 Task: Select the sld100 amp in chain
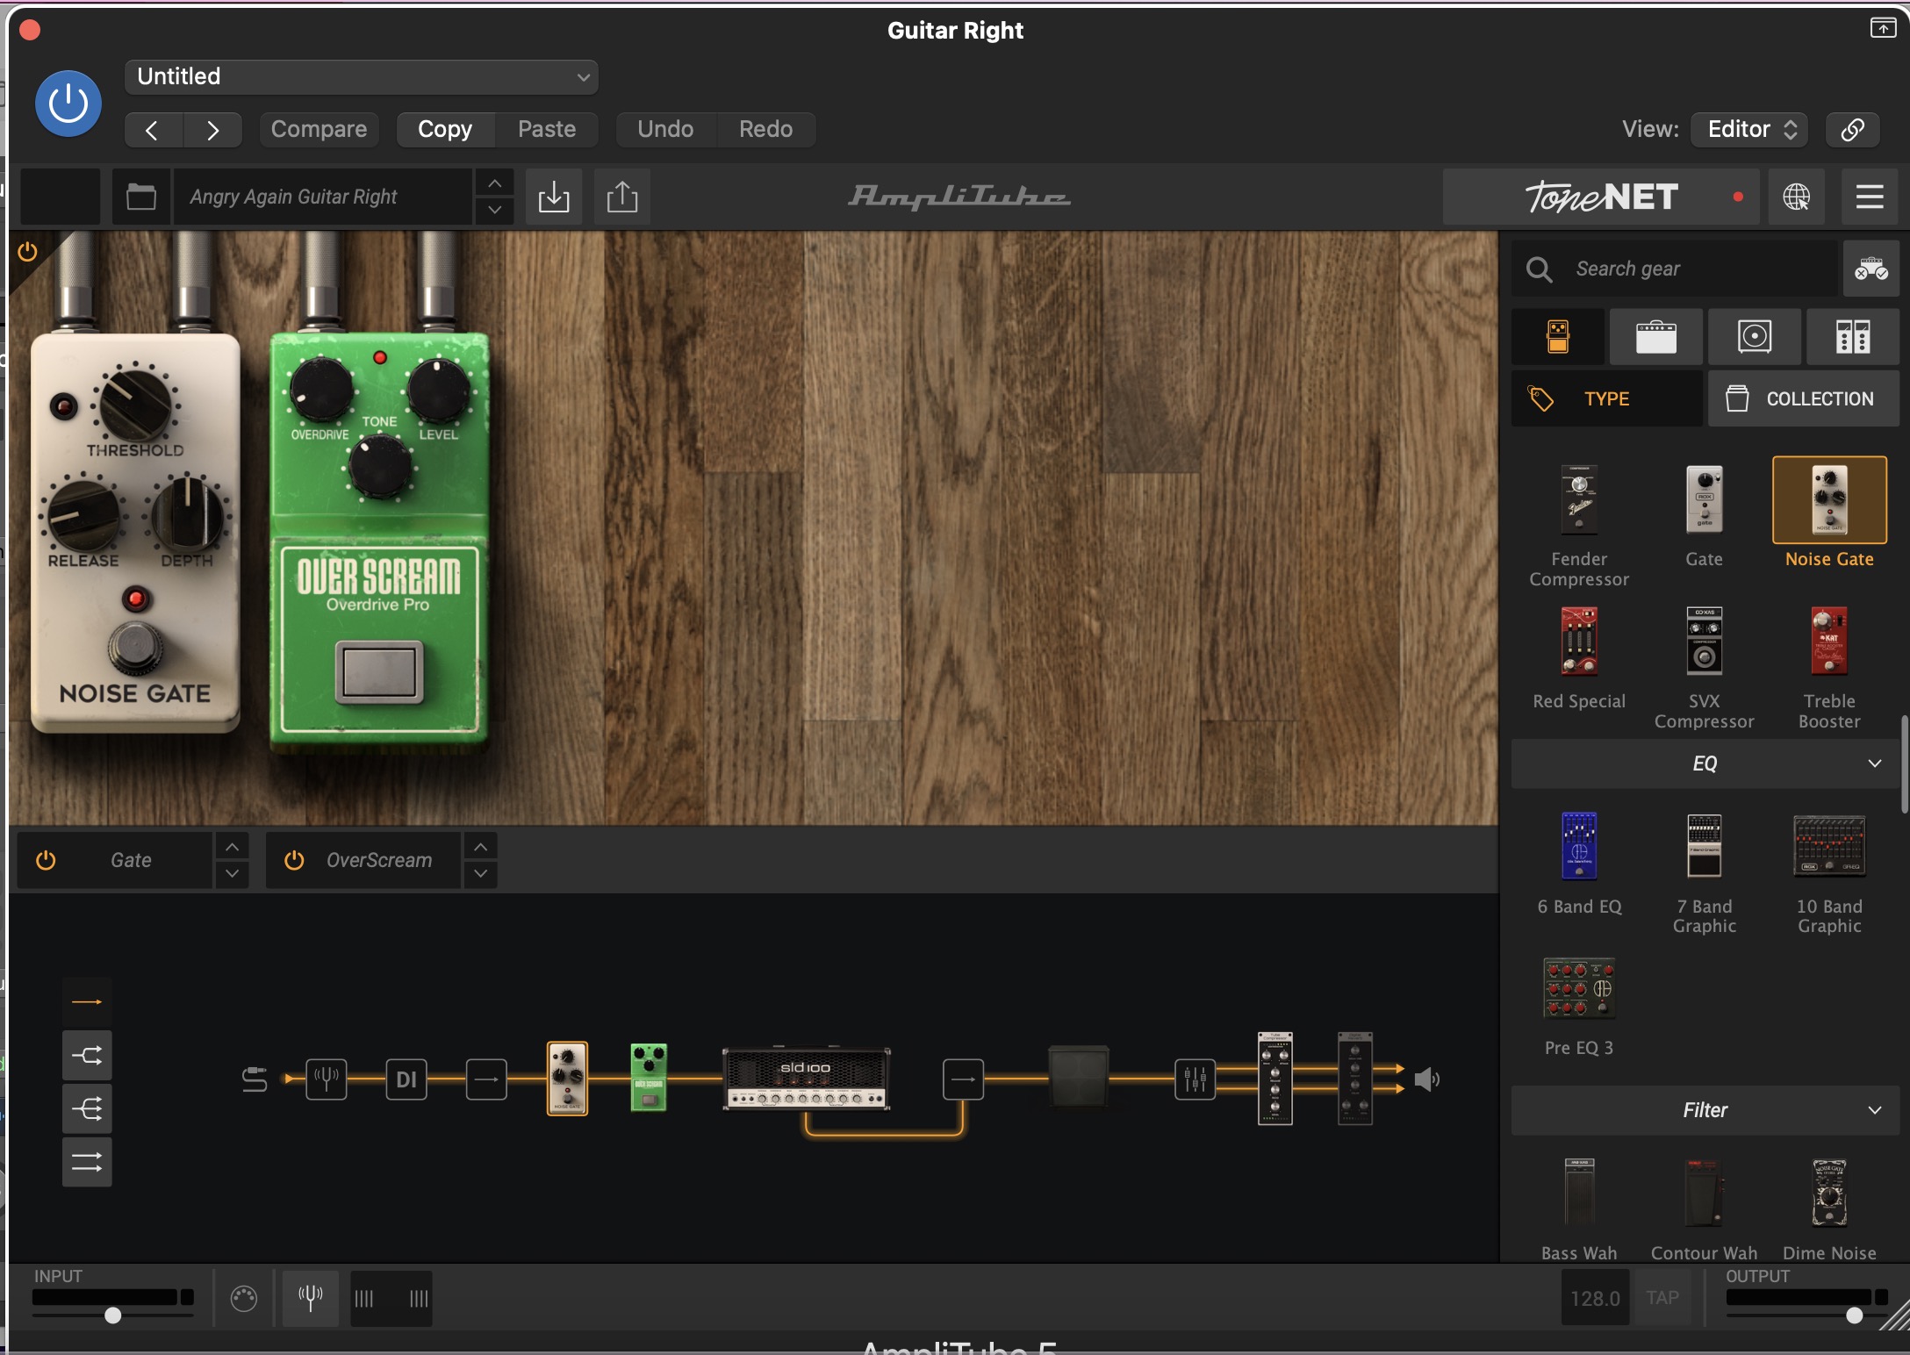point(806,1078)
